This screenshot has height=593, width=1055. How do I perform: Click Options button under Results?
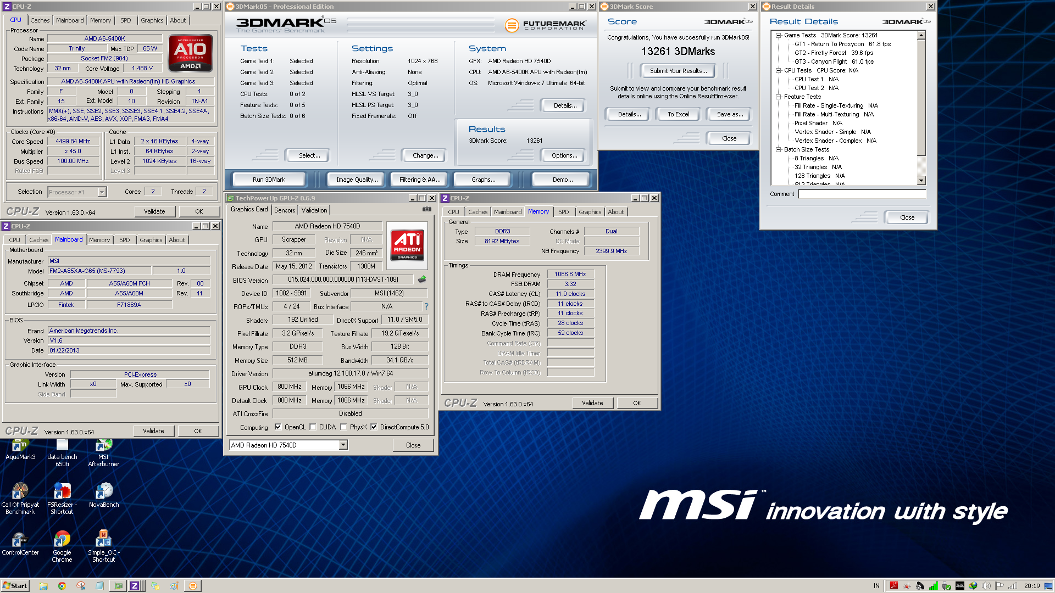click(564, 155)
